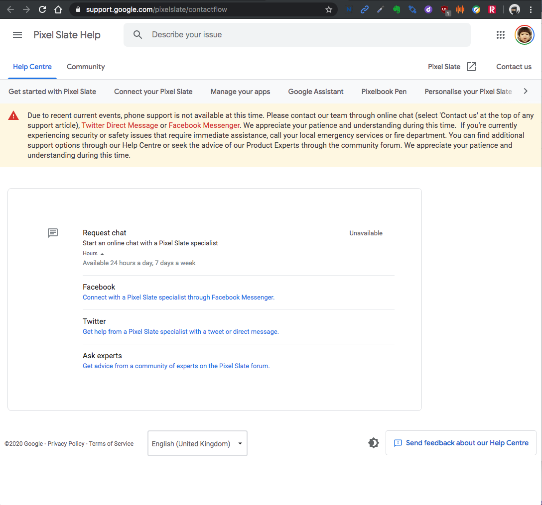The width and height of the screenshot is (542, 505).
Task: Click the Request chat message icon
Action: (53, 233)
